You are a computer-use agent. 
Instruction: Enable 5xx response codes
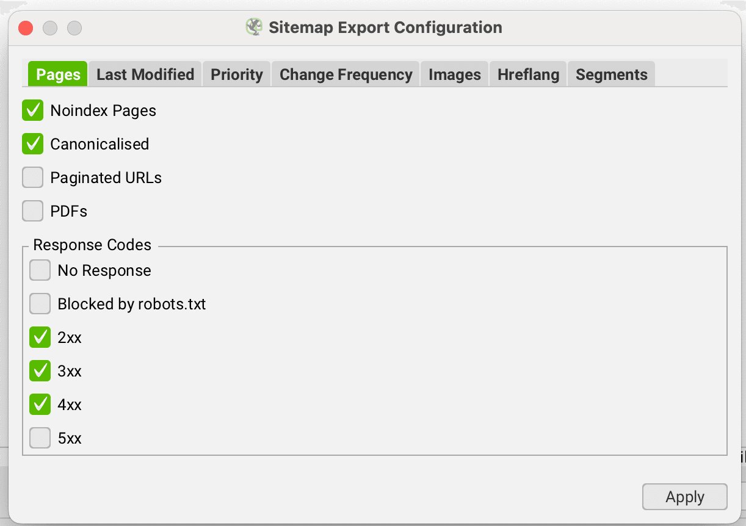click(40, 438)
